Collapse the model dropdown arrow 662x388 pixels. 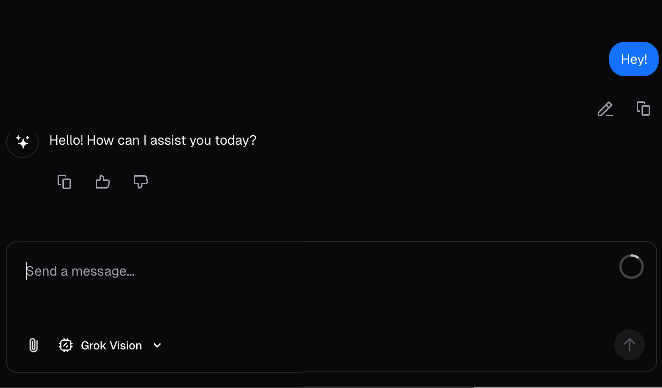coord(157,346)
